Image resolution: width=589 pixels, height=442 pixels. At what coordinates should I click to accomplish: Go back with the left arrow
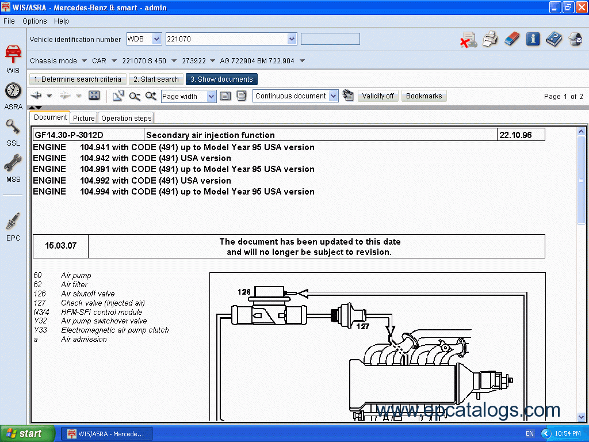[36, 96]
